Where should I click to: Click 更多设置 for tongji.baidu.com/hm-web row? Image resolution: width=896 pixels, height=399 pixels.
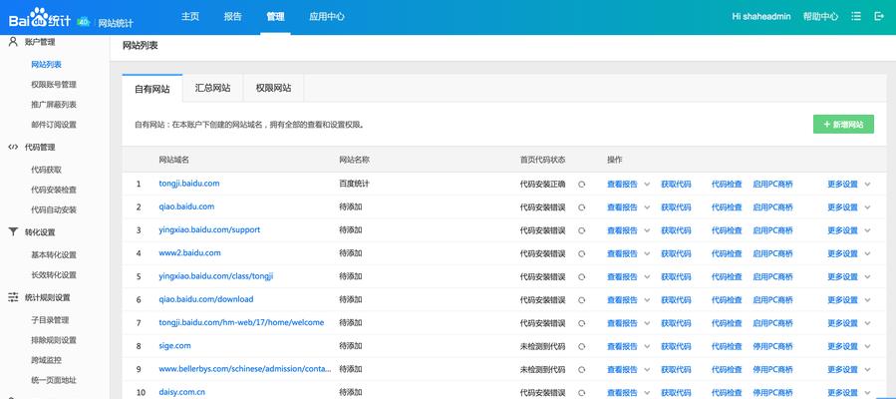pos(843,323)
